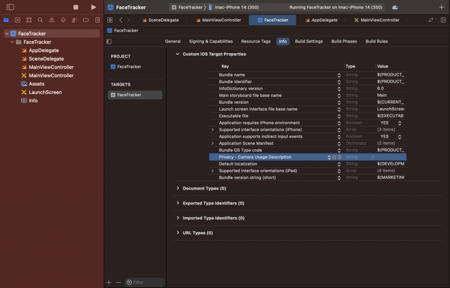The width and height of the screenshot is (450, 288).
Task: Expand the Document Types section
Action: [178, 188]
